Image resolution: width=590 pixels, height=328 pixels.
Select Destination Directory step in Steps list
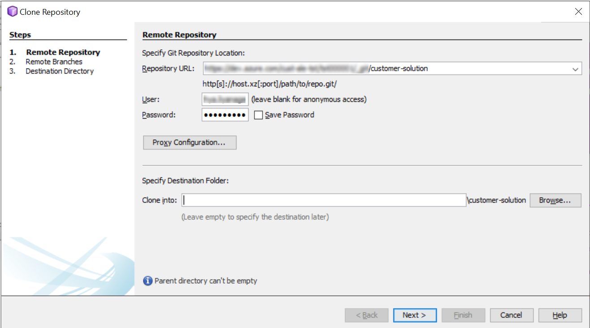coord(60,71)
